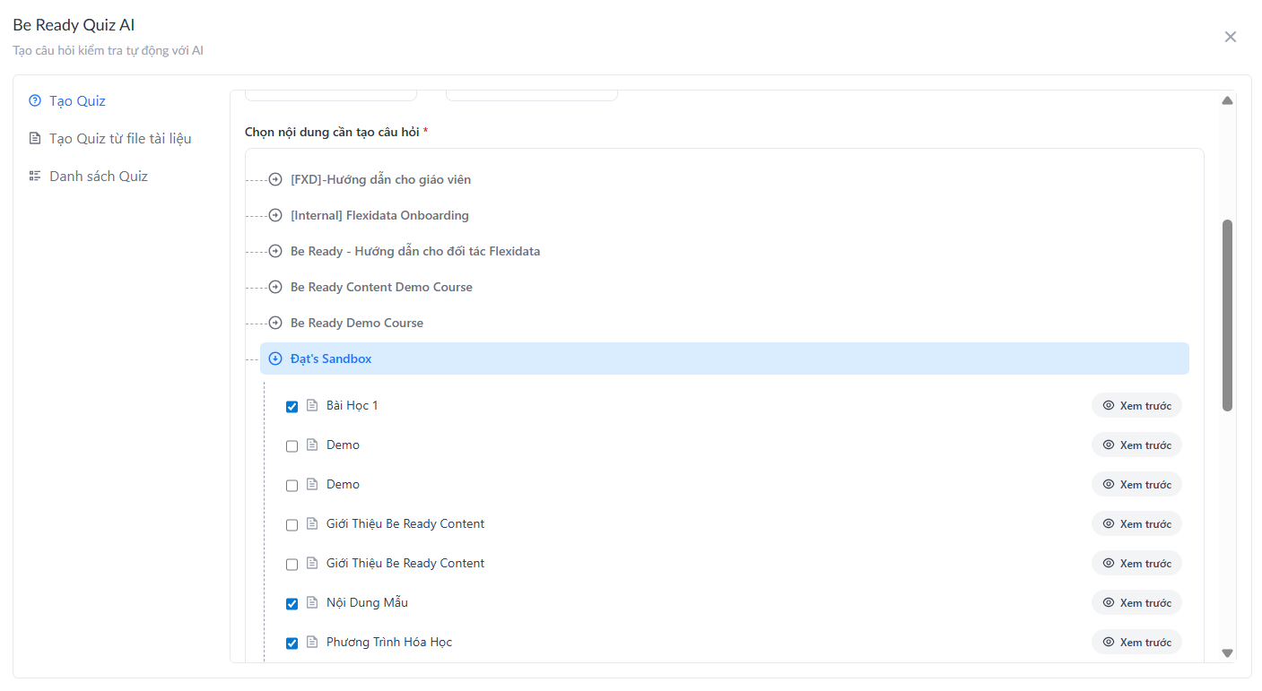
Task: Open the Danh sách Quiz list
Action: [88, 176]
